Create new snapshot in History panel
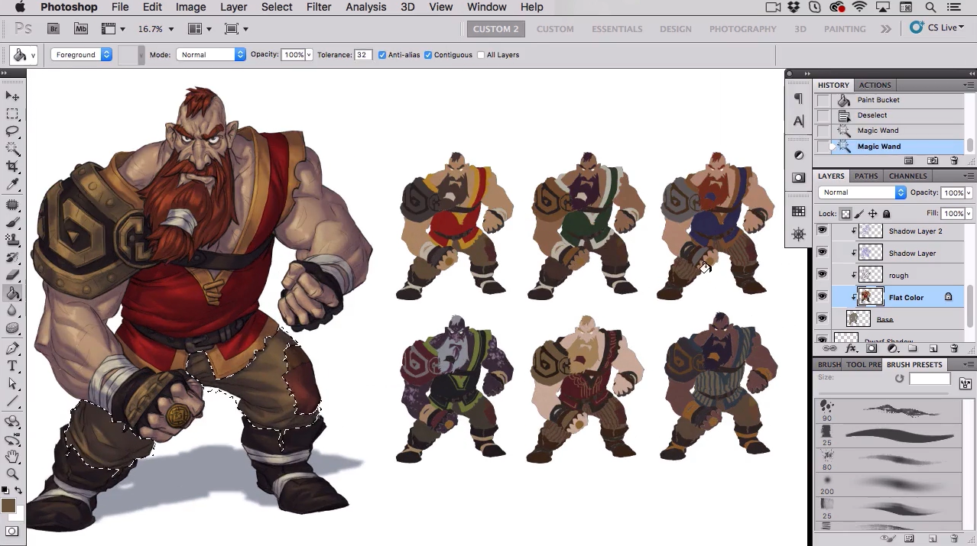This screenshot has width=977, height=546. (x=933, y=161)
